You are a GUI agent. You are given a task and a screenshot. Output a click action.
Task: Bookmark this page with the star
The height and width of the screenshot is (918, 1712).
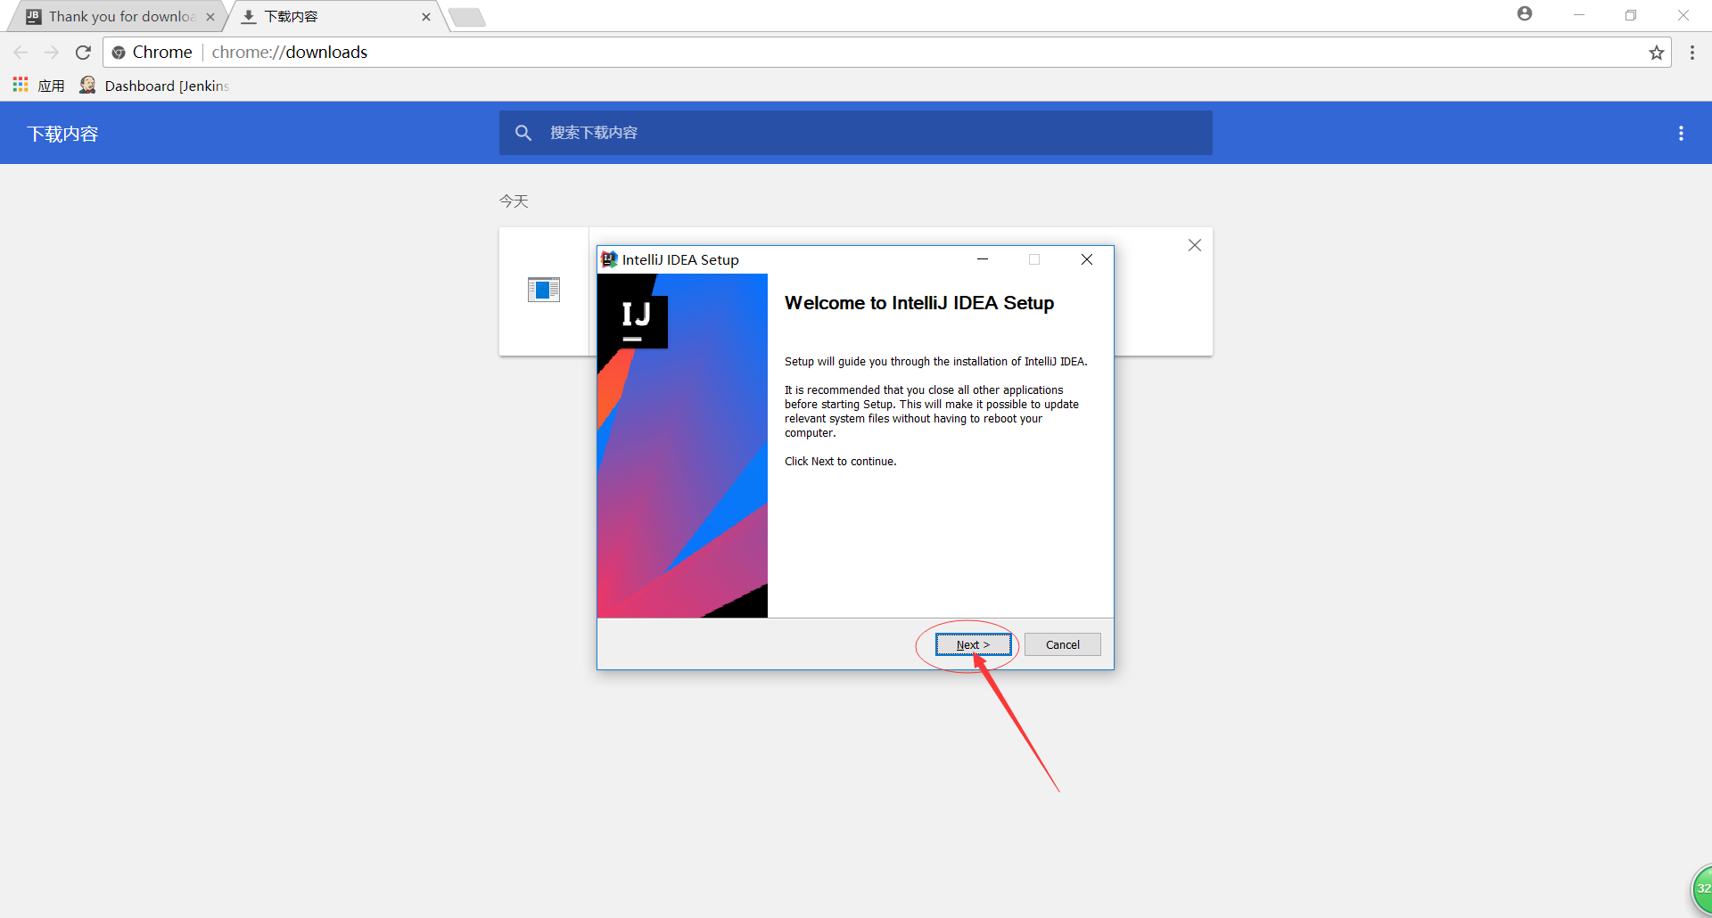click(1656, 53)
